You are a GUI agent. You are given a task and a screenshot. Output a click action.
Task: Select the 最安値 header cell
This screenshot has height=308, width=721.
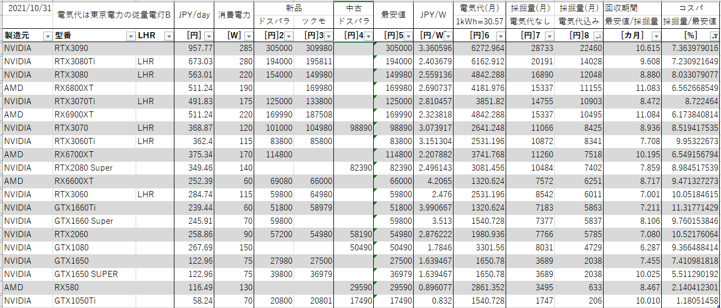[394, 15]
